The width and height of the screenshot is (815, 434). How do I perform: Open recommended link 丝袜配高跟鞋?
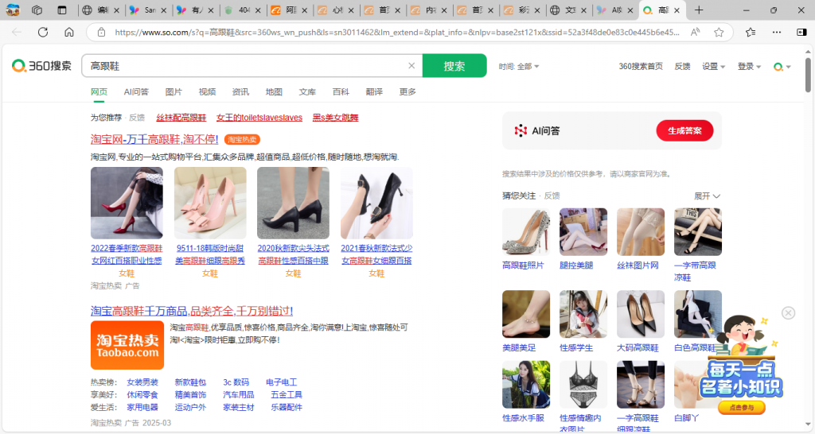(x=181, y=118)
